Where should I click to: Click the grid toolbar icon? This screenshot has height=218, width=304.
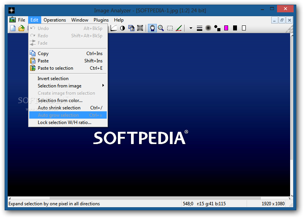pyautogui.click(x=140, y=28)
